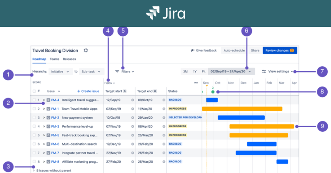The height and width of the screenshot is (173, 331).
Task: Click the collapse columns arrows icon near timeline
Action: coord(196,83)
